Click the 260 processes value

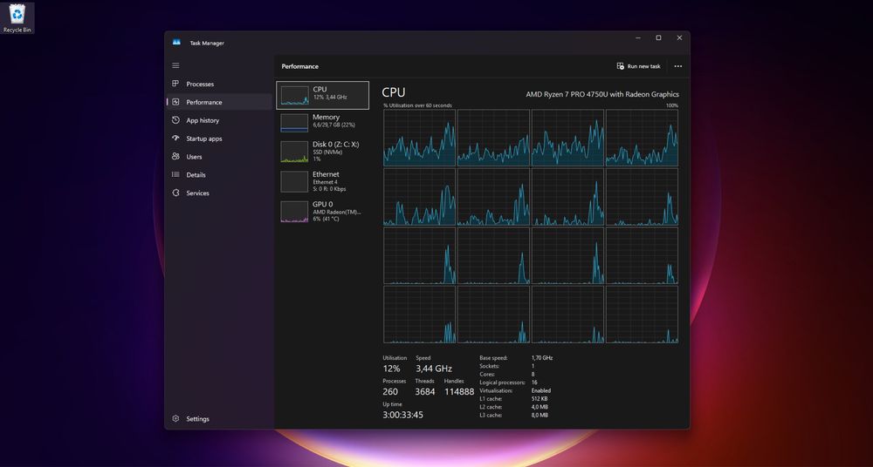[390, 392]
